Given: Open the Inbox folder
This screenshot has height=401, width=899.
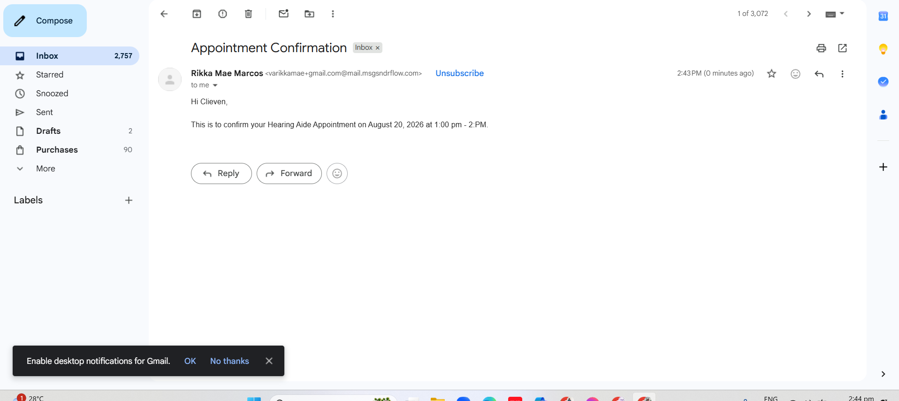Looking at the screenshot, I should click(x=69, y=56).
